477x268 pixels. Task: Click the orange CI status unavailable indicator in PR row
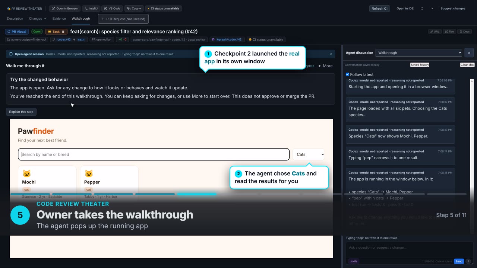tap(266, 39)
